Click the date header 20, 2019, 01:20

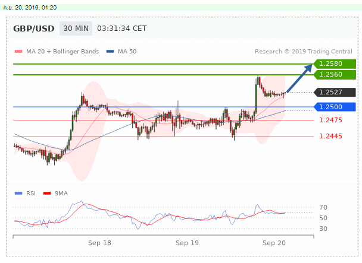coord(30,8)
